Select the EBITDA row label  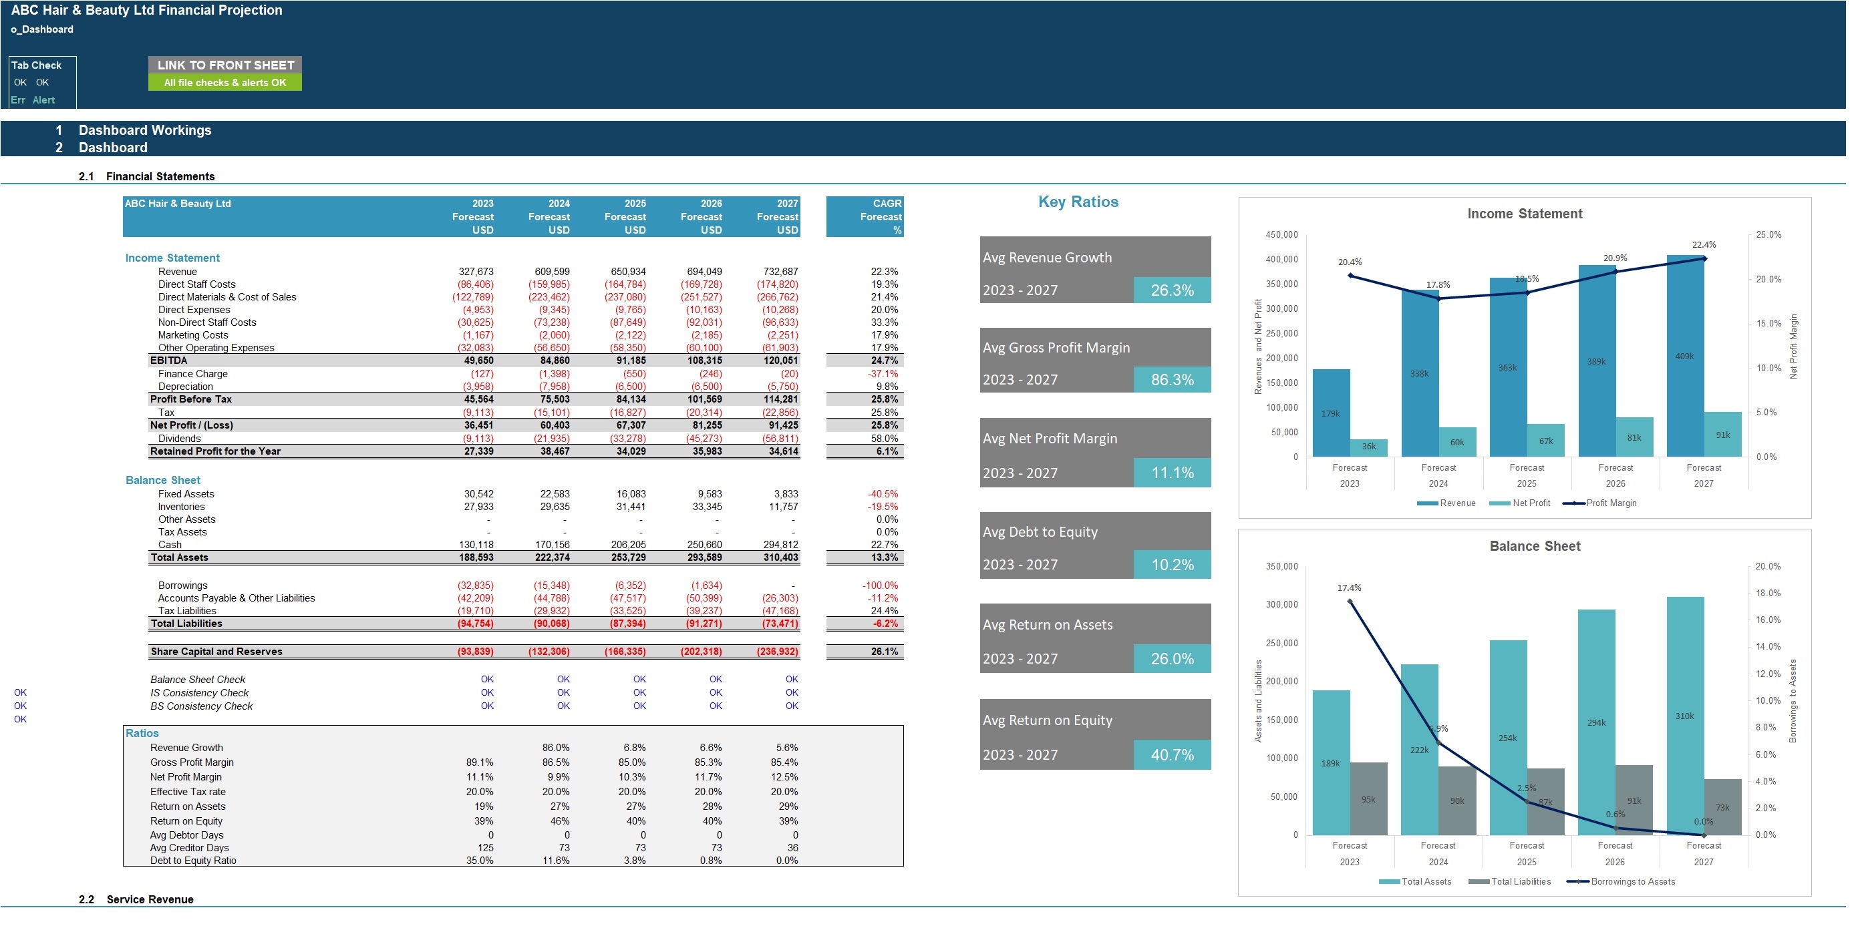click(168, 361)
